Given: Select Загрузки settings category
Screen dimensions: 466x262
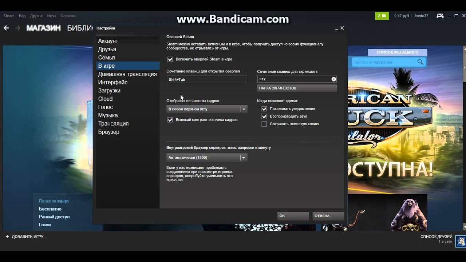Looking at the screenshot, I should point(127,91).
